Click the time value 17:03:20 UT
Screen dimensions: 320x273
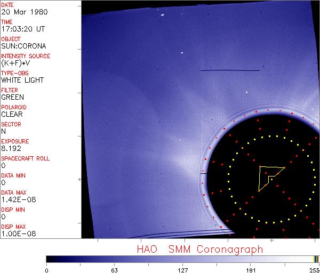point(23,29)
